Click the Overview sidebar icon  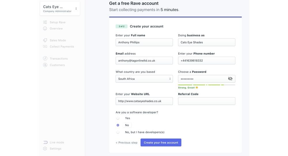45,28
